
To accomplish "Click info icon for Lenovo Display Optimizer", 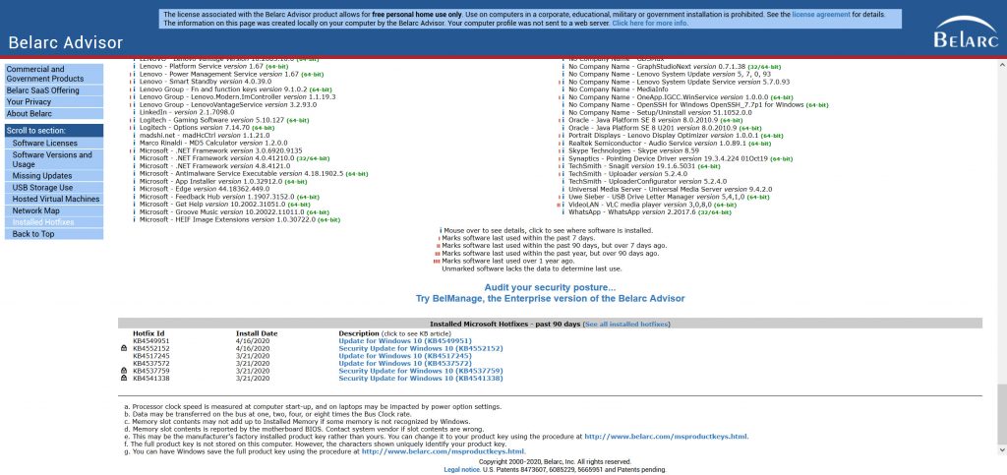I will (563, 136).
